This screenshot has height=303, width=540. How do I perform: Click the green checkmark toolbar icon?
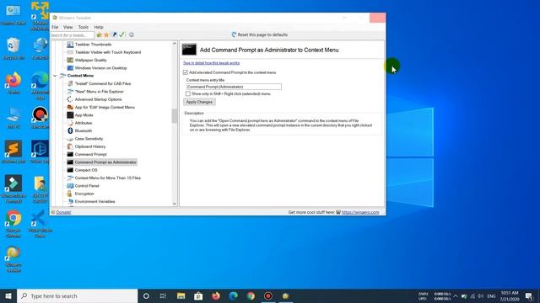pyautogui.click(x=121, y=35)
